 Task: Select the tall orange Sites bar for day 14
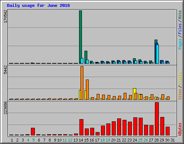(82, 83)
